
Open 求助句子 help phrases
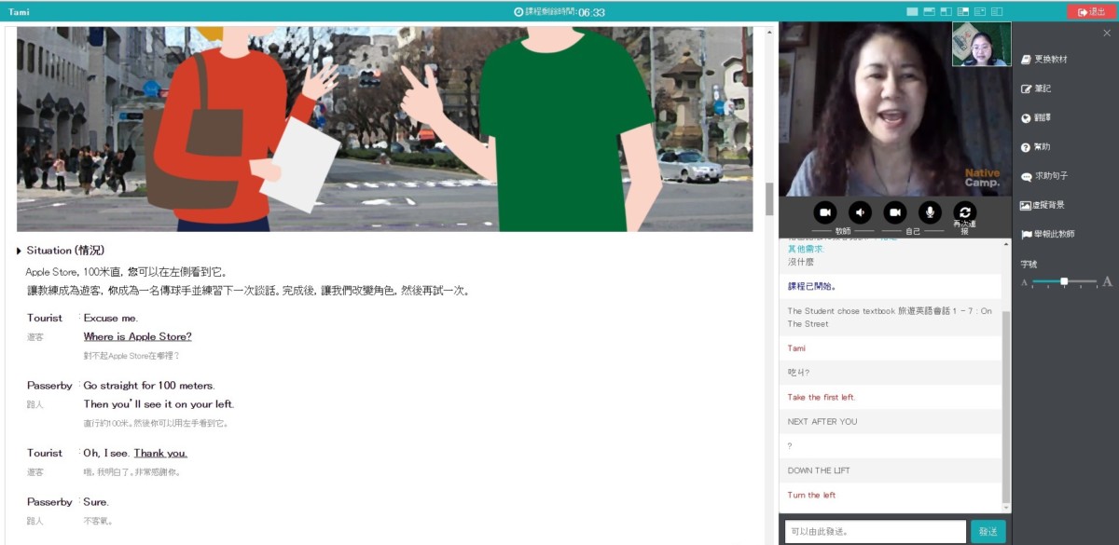click(x=1044, y=176)
